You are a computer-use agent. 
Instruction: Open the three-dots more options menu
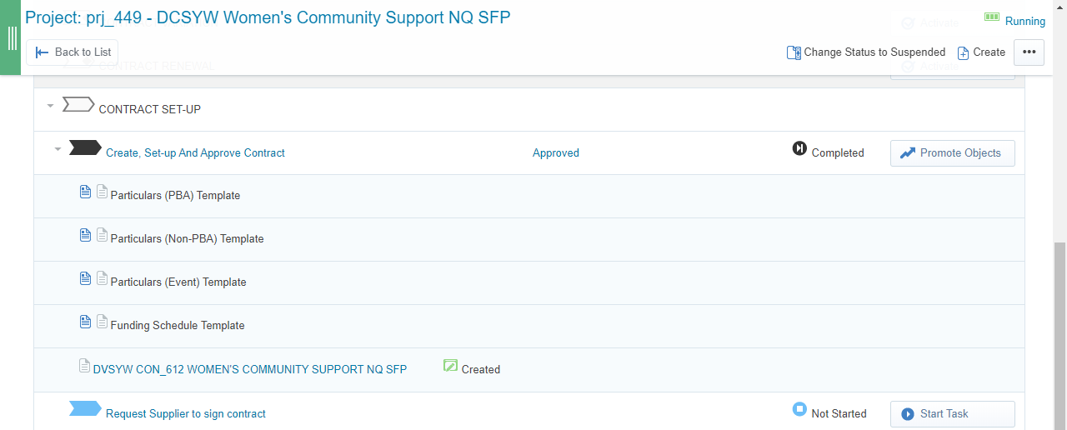click(1029, 52)
